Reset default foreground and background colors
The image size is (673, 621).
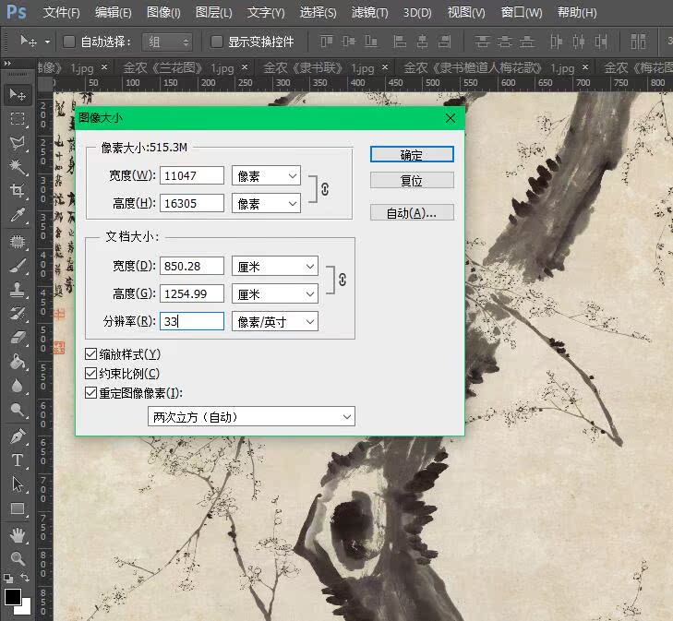pos(8,579)
